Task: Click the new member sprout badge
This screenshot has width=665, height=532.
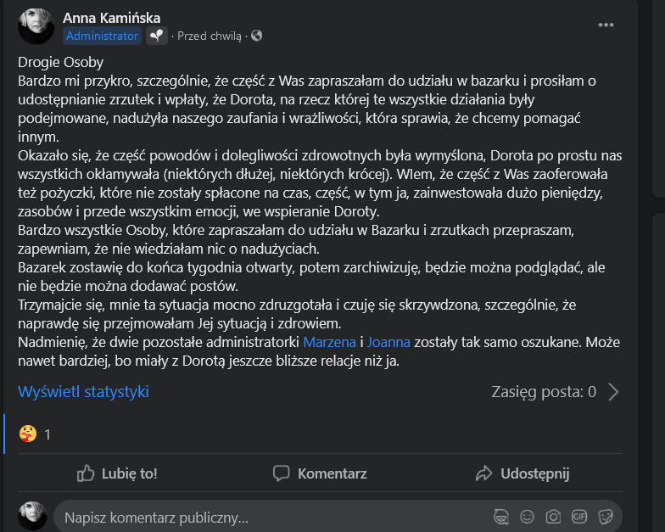Action: (157, 36)
